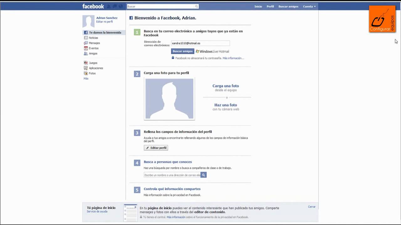This screenshot has width=401, height=225.
Task: Click the Noticias sidebar icon
Action: click(86, 38)
